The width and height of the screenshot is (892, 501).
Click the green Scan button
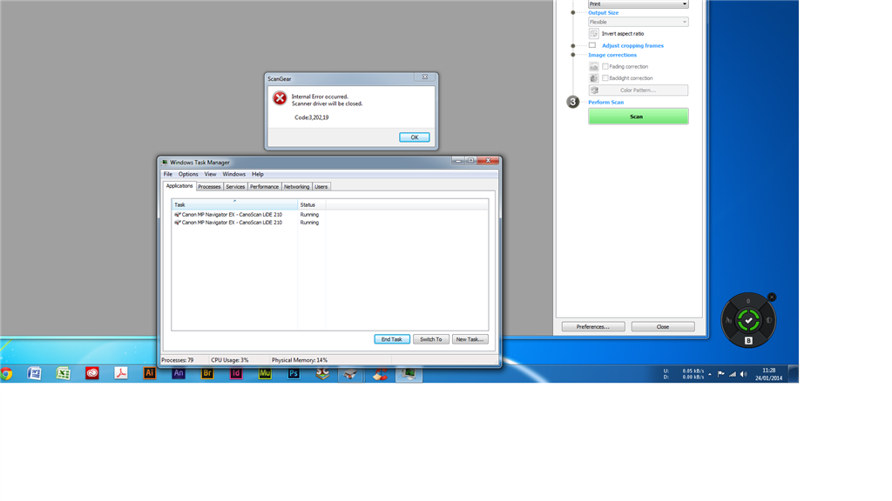tap(639, 117)
